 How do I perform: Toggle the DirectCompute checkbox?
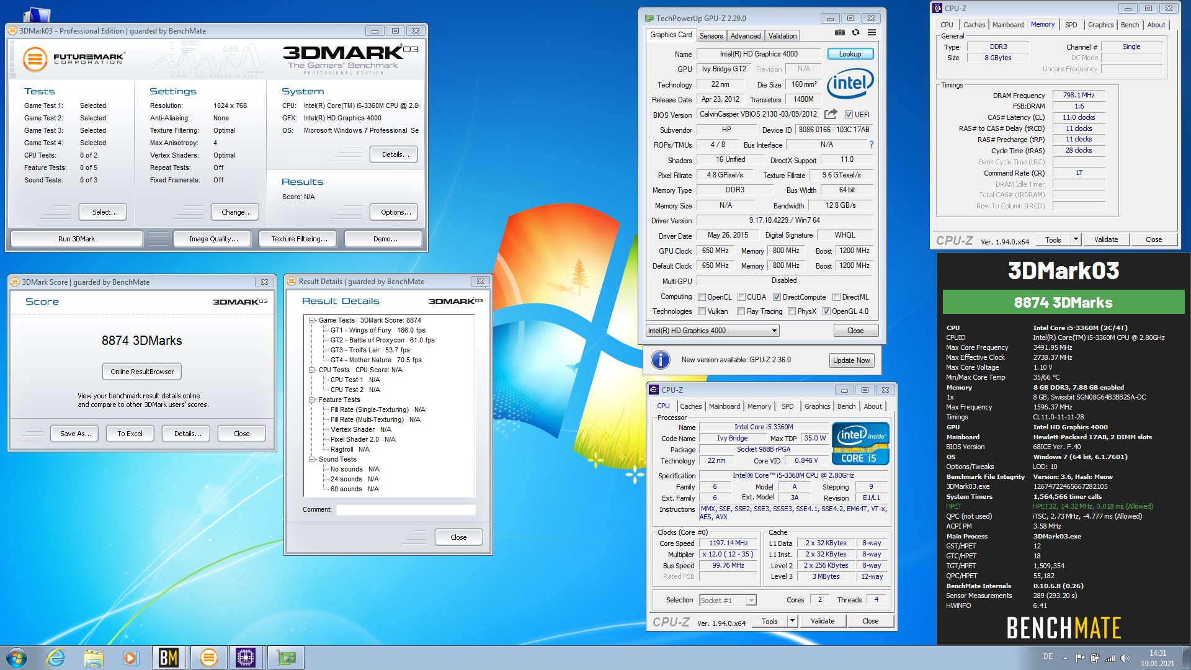(x=777, y=297)
